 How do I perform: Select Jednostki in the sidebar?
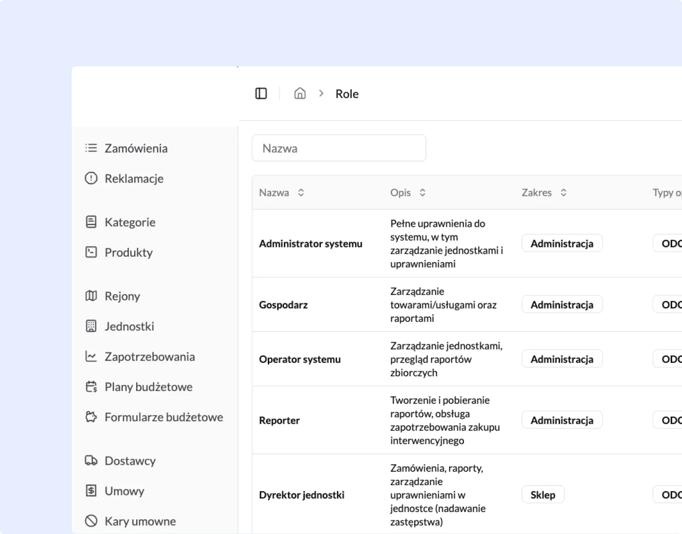[x=129, y=326]
